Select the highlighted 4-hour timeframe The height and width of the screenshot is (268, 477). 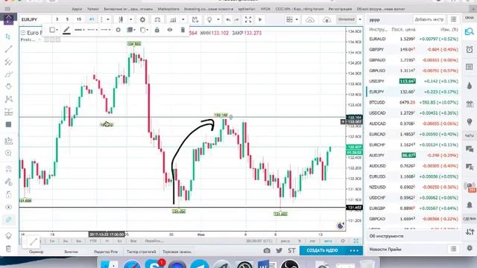point(91,19)
